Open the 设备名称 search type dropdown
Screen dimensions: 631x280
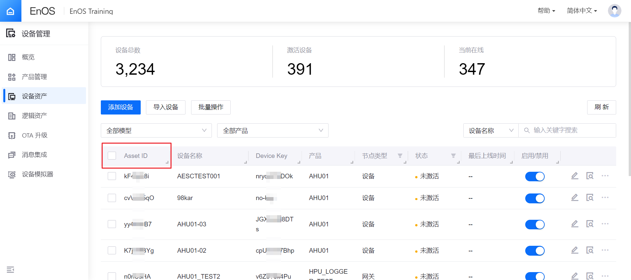491,131
